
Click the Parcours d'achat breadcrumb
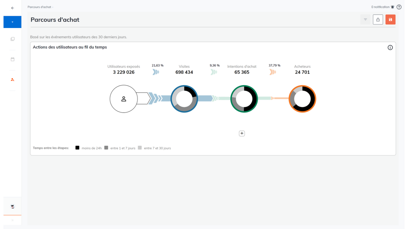(x=39, y=7)
